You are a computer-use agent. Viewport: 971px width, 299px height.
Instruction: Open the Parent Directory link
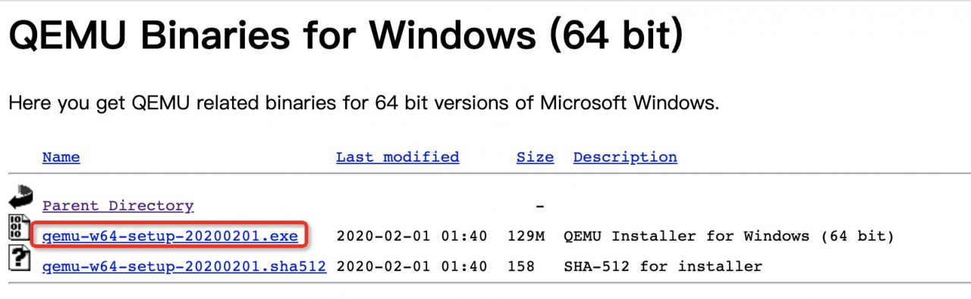118,206
